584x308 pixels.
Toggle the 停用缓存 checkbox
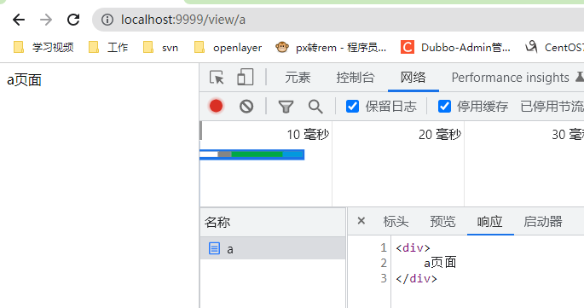(444, 107)
